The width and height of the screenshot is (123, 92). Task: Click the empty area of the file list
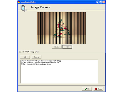point(59,74)
